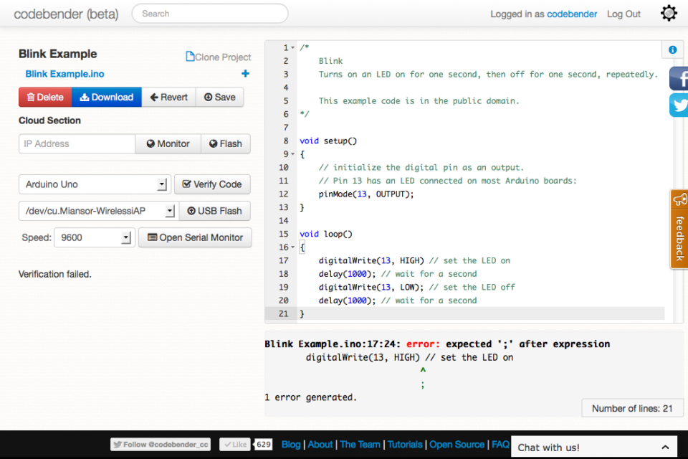Viewport: 688px width, 459px height.
Task: Open the codebender user profile link
Action: click(572, 14)
